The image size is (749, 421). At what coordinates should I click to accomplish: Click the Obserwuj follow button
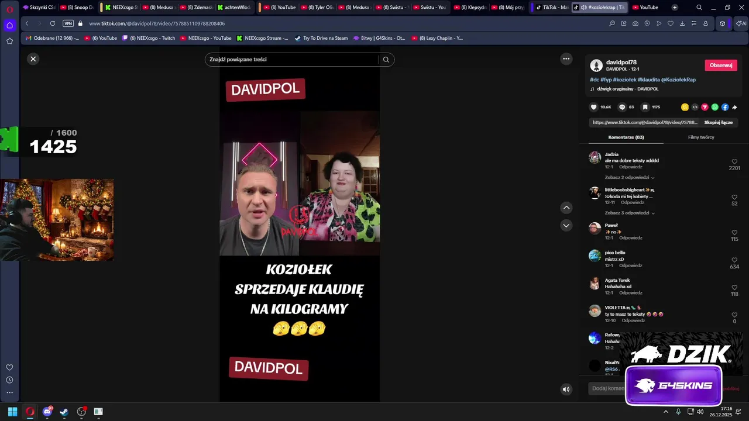[721, 65]
